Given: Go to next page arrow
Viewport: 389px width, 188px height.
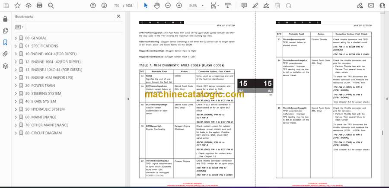Looking at the screenshot, I should tap(104, 6).
